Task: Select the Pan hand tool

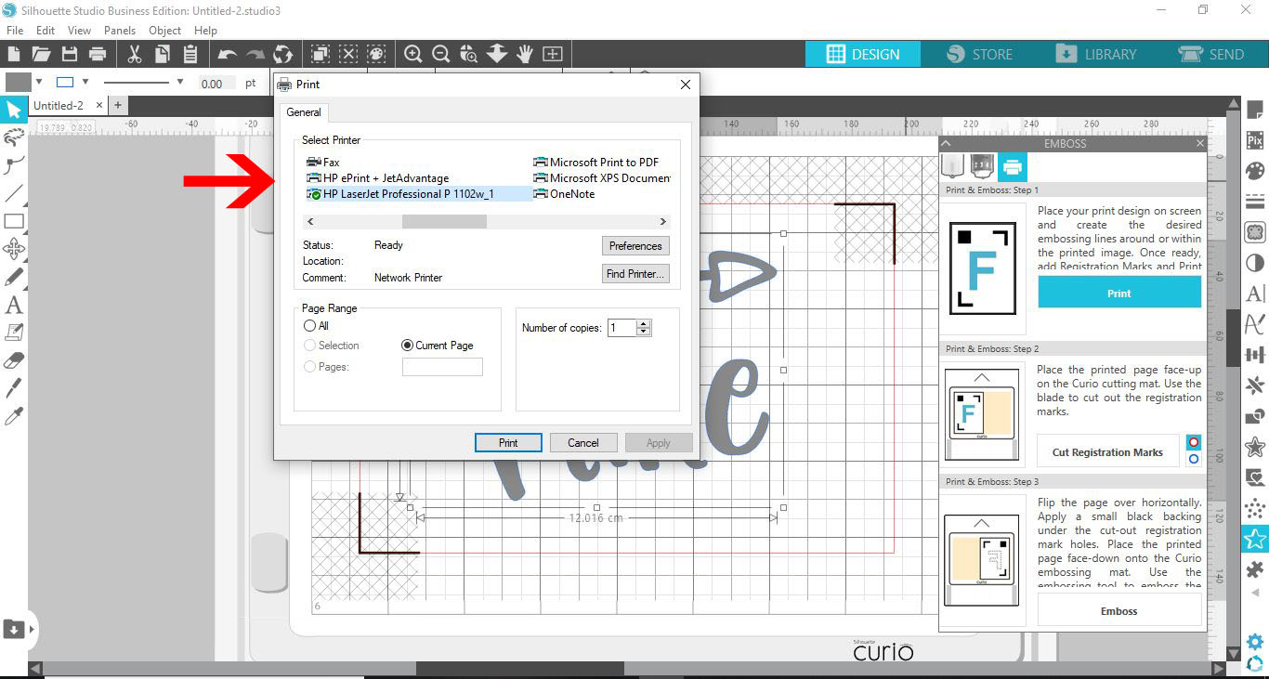Action: coord(525,54)
